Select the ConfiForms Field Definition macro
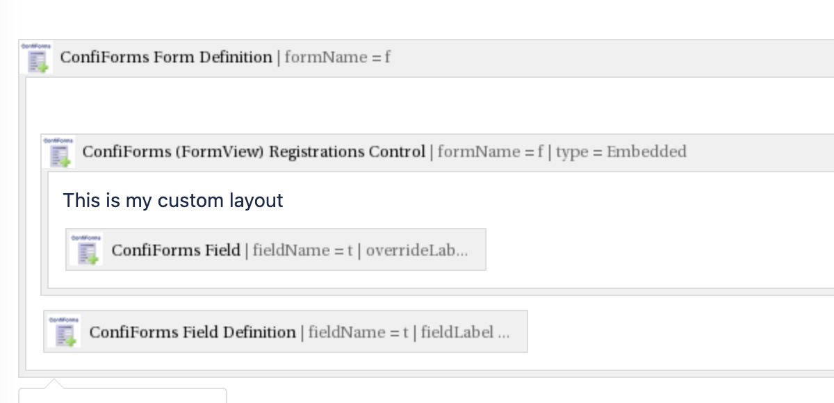Screen dimensions: 834x403 (285, 332)
